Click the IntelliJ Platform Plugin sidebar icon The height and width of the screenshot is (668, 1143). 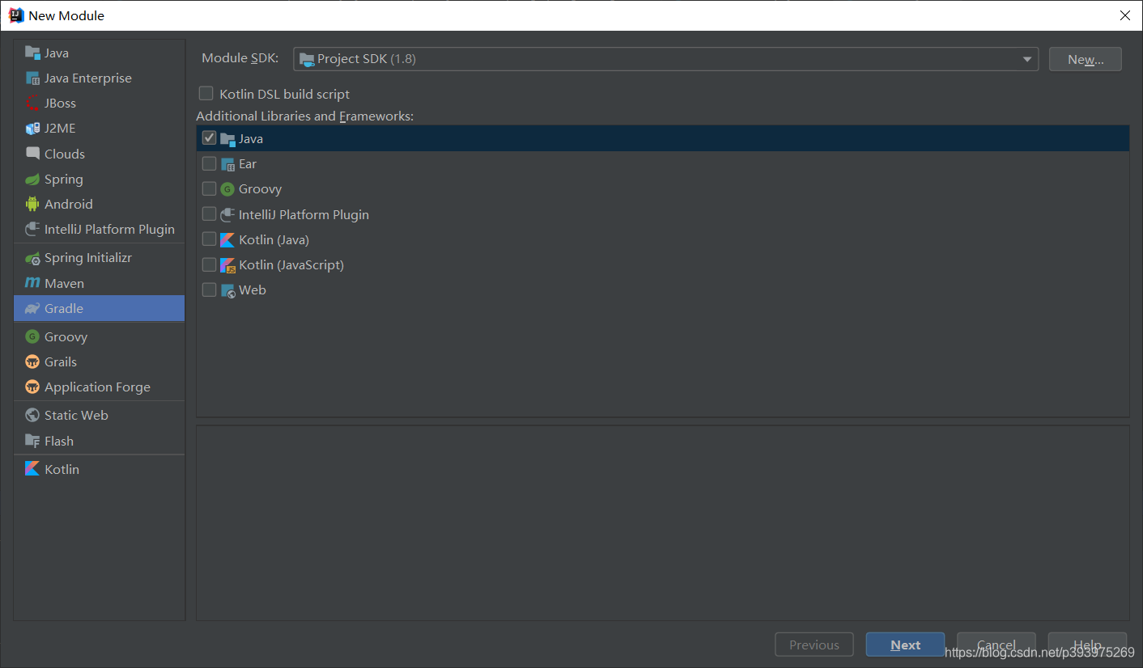click(x=32, y=230)
